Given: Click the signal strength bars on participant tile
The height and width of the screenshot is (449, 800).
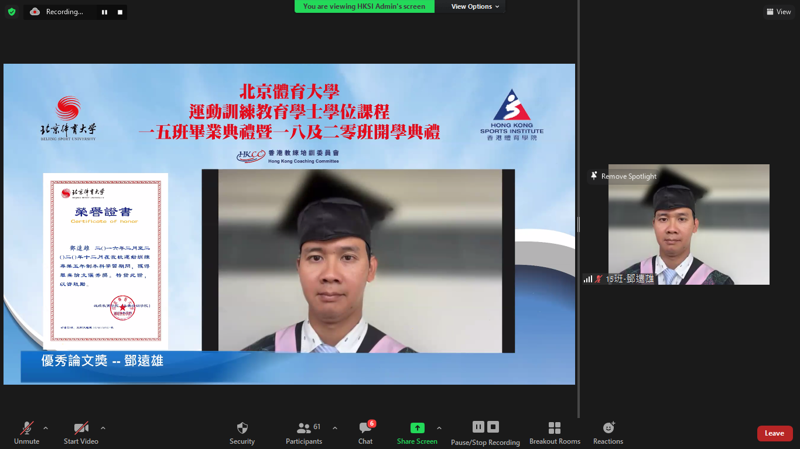Looking at the screenshot, I should 588,279.
